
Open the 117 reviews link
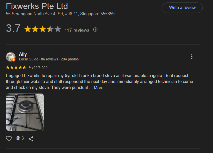[x=77, y=30]
